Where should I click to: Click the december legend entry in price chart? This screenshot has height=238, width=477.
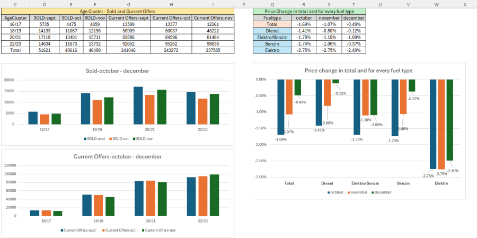pos(382,192)
